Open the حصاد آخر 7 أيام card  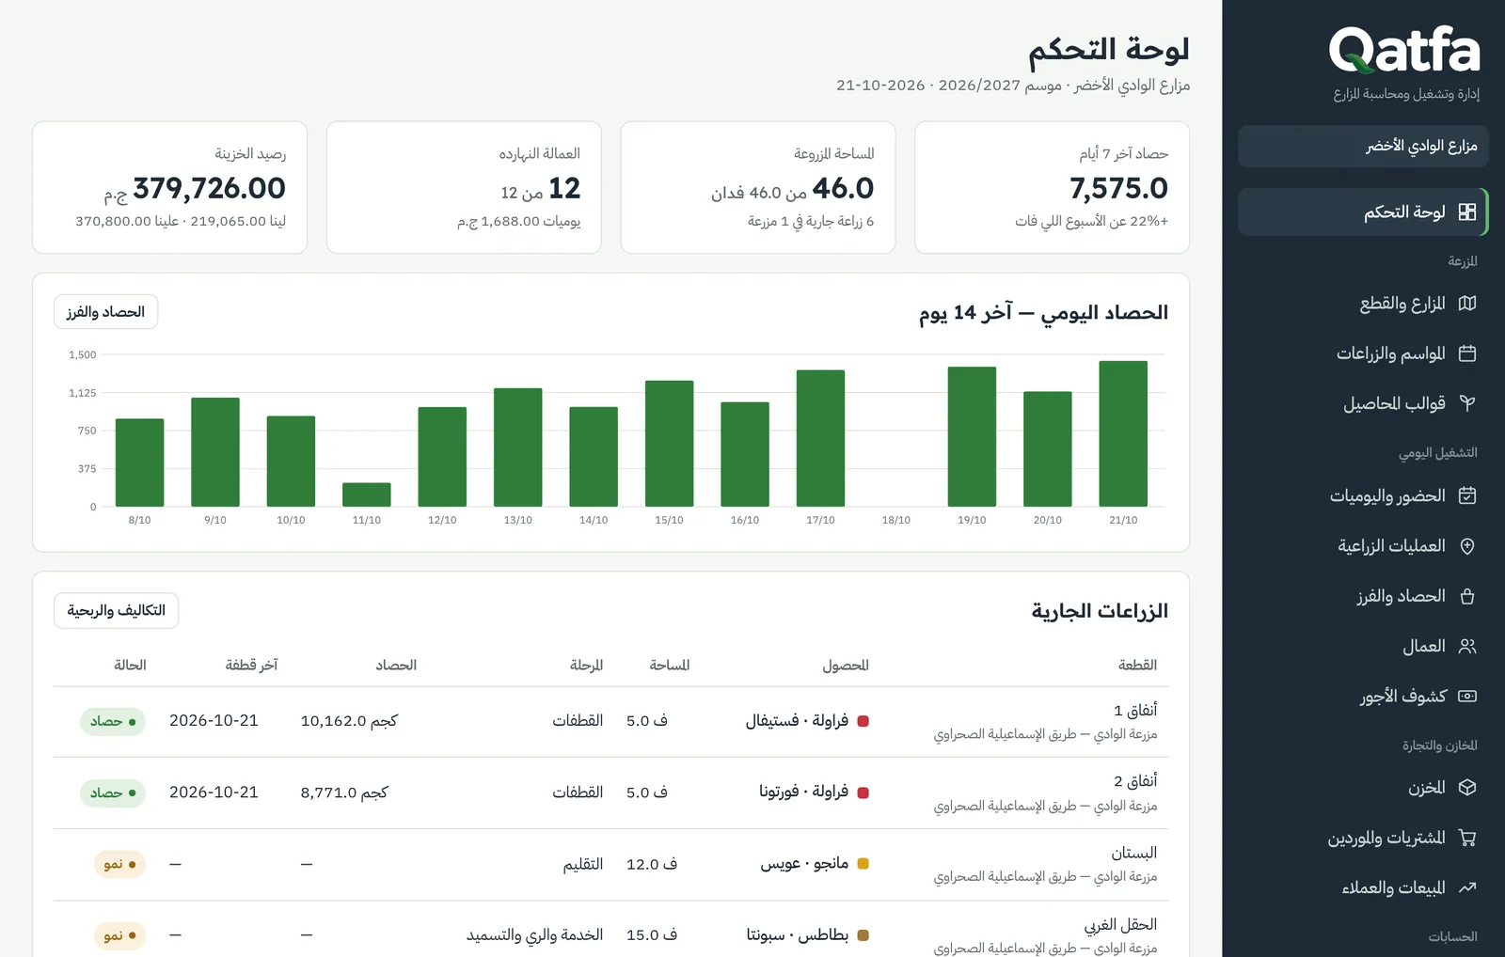(x=1053, y=187)
